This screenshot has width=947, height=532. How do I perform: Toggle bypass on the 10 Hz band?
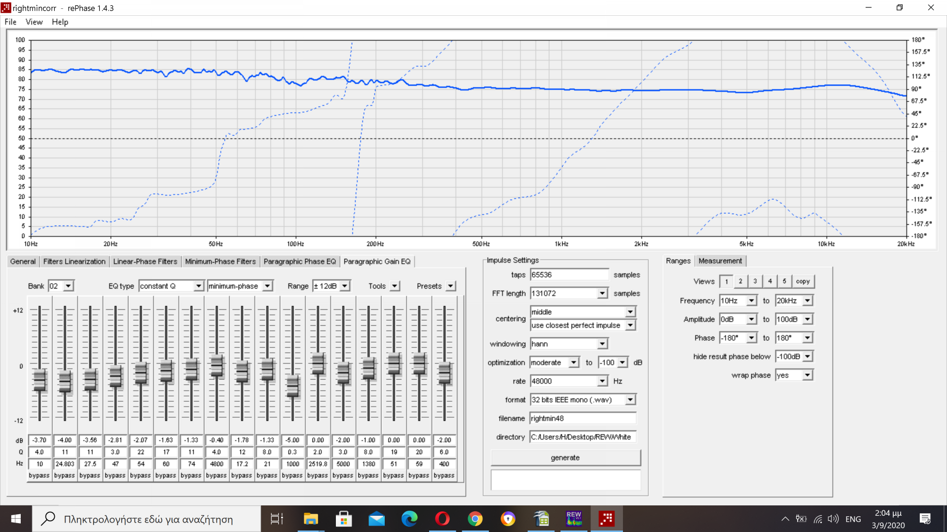pos(39,475)
